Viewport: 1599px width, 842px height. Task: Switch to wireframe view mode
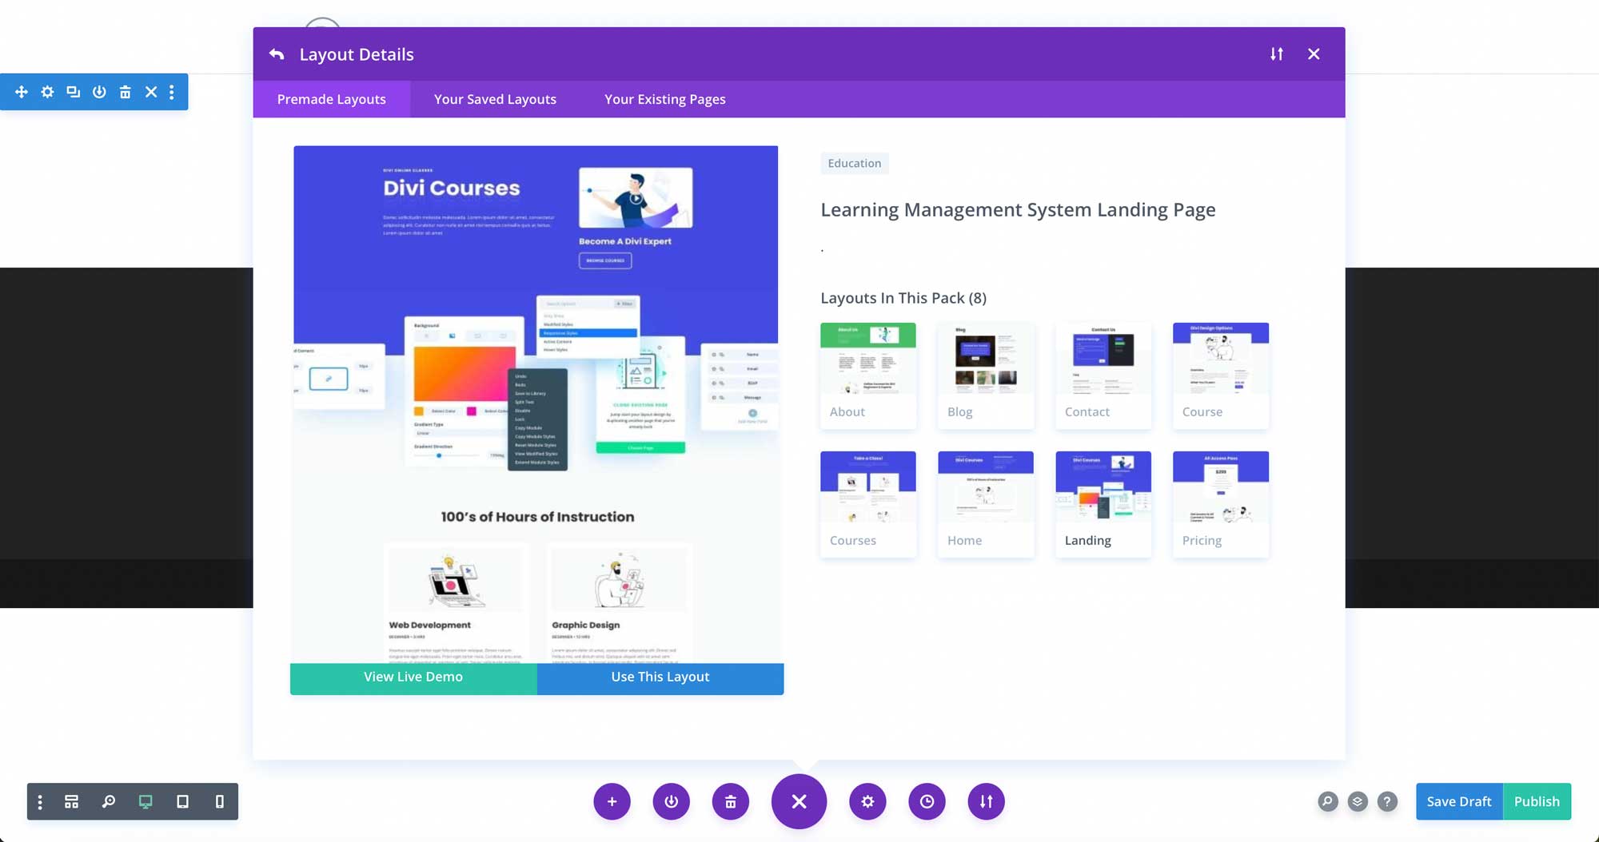(70, 801)
